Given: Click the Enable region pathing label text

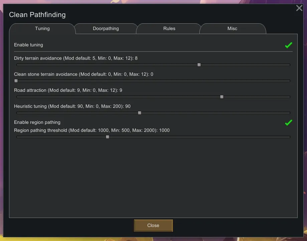Looking at the screenshot, I should point(37,122).
